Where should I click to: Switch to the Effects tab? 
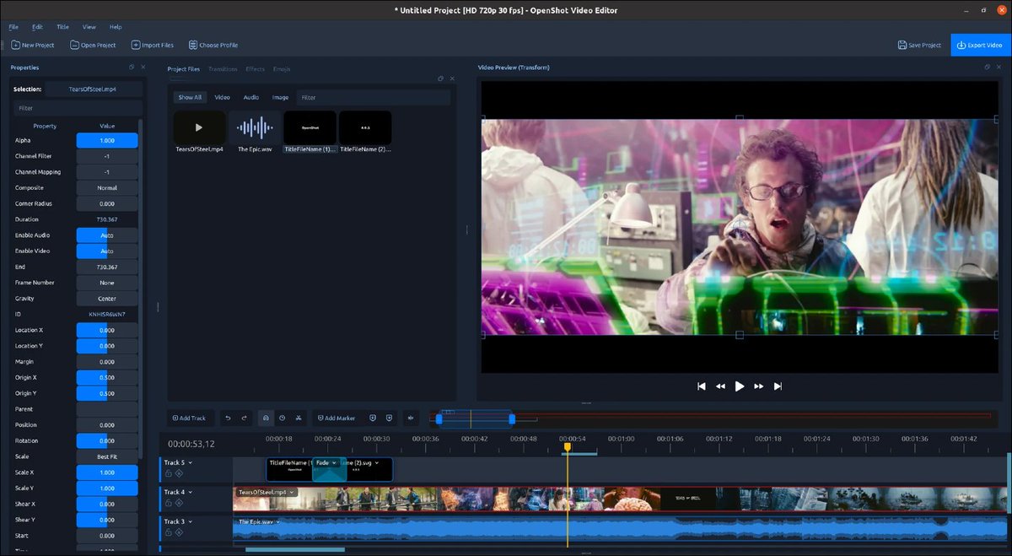point(255,69)
